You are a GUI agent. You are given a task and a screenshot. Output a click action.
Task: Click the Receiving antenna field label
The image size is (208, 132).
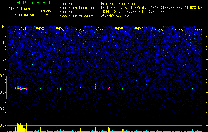click(76, 16)
